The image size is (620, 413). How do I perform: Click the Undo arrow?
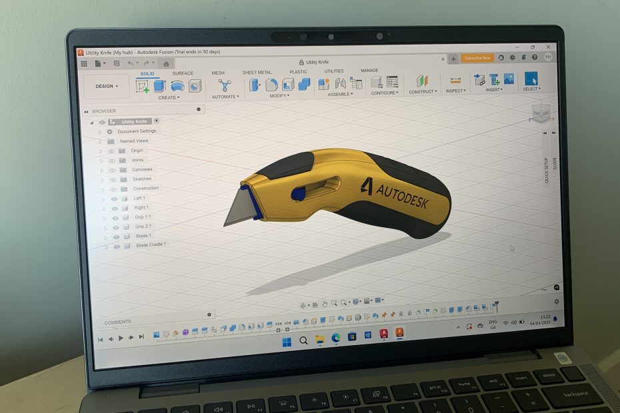(130, 63)
